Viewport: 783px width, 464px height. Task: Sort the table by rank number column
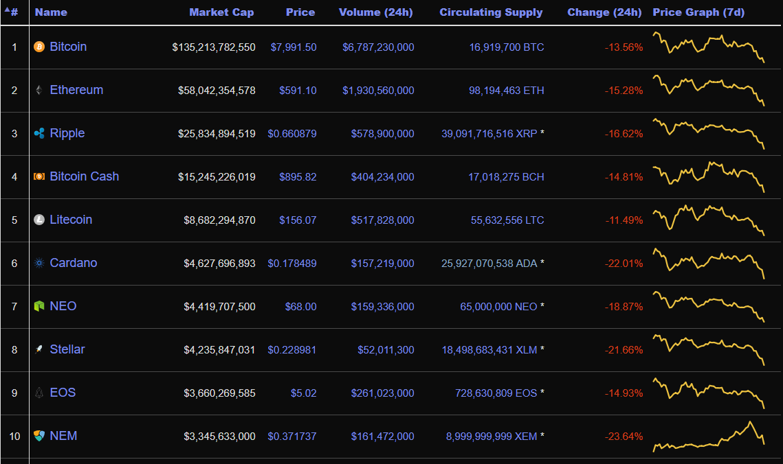12,12
